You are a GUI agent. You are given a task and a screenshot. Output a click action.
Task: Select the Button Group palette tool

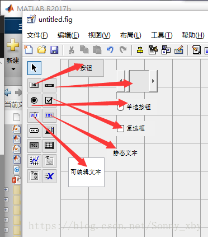pos(34,176)
